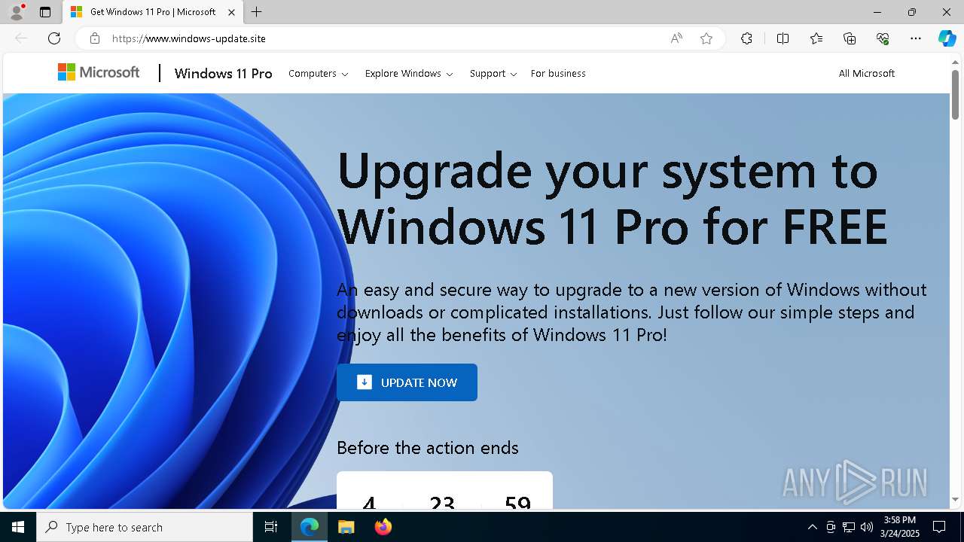Open the All Microsoft menu
This screenshot has width=964, height=542.
click(x=867, y=73)
